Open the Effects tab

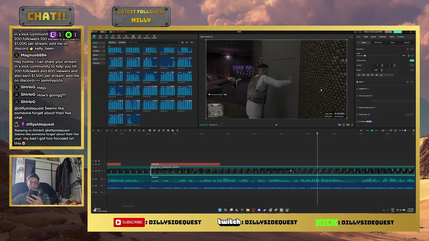click(x=119, y=36)
